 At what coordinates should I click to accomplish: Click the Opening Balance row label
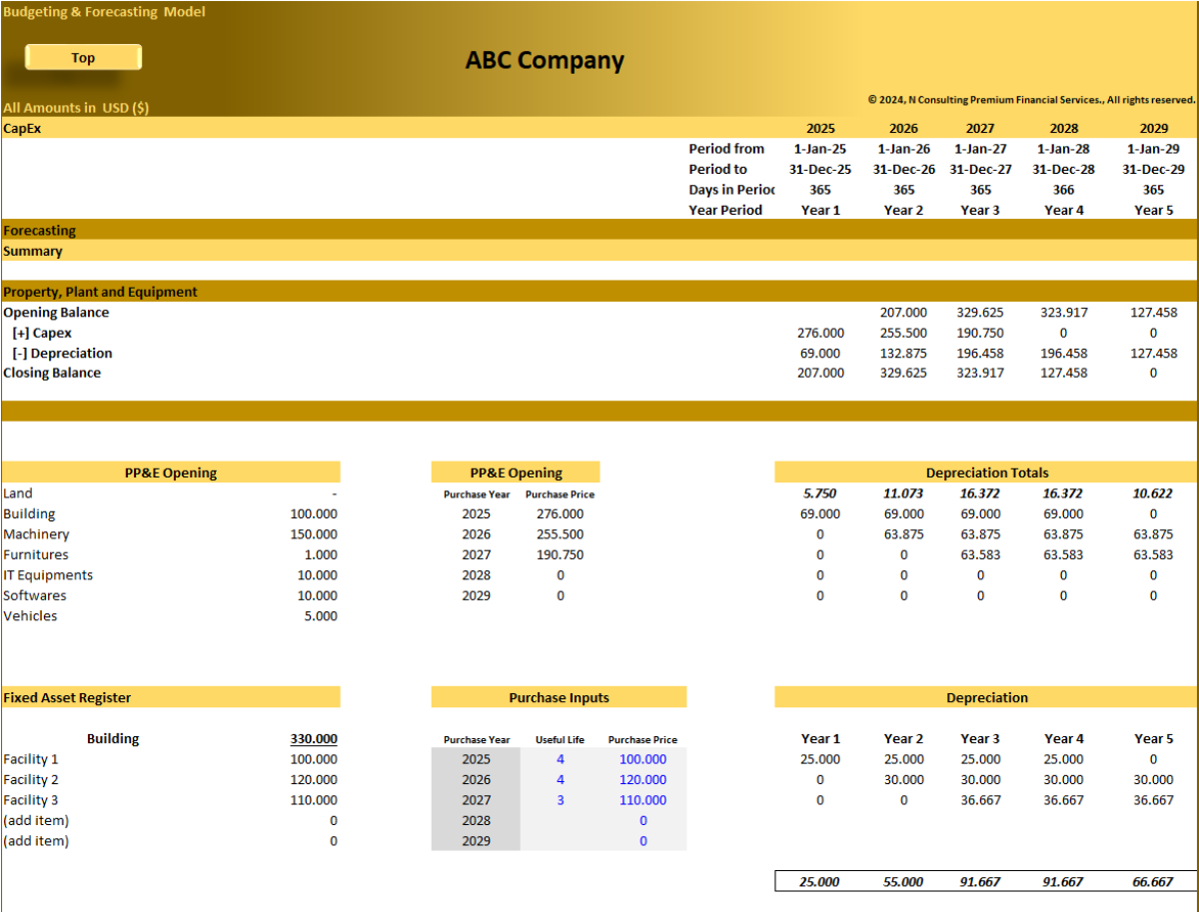point(56,313)
